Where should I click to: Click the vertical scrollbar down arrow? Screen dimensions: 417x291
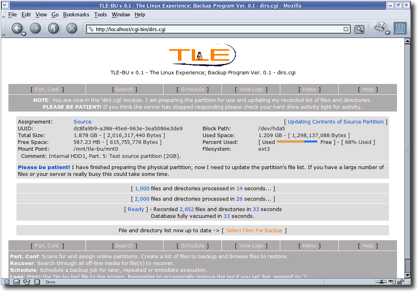[407, 275]
